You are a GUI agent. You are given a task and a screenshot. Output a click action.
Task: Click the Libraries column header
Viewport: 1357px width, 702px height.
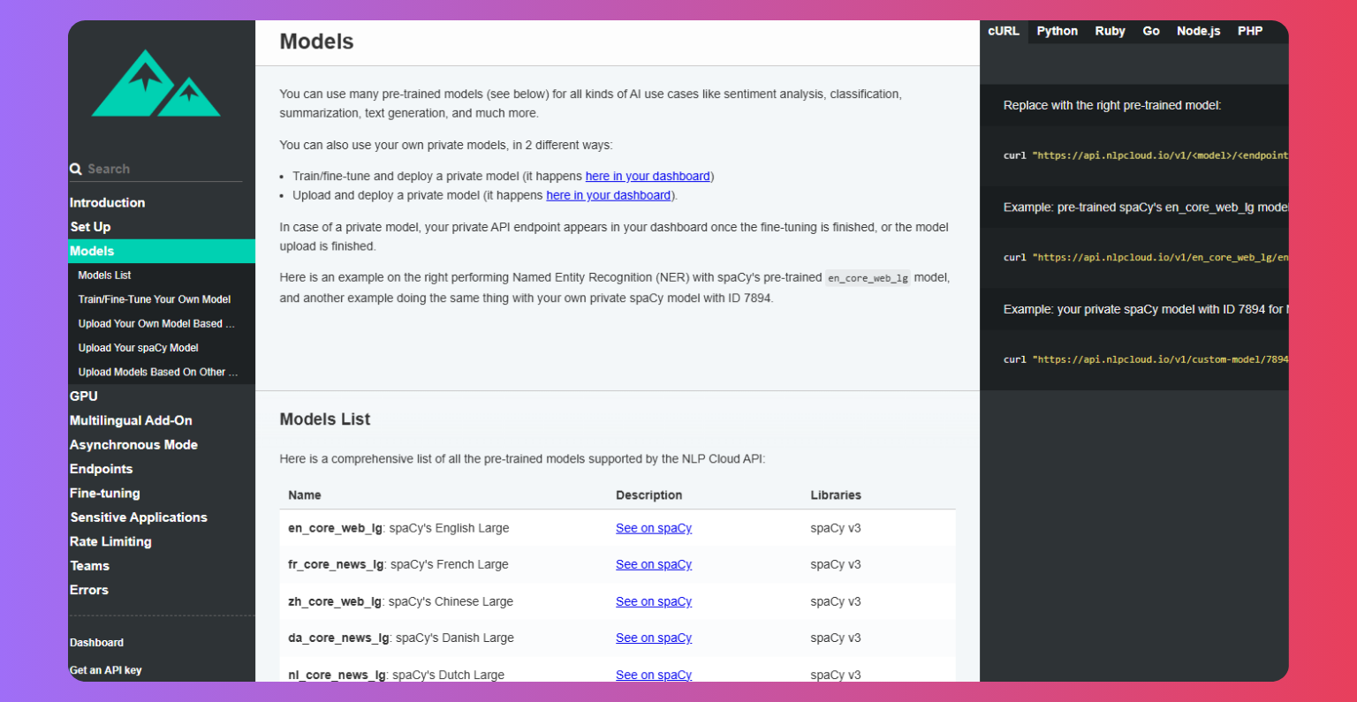coord(836,495)
